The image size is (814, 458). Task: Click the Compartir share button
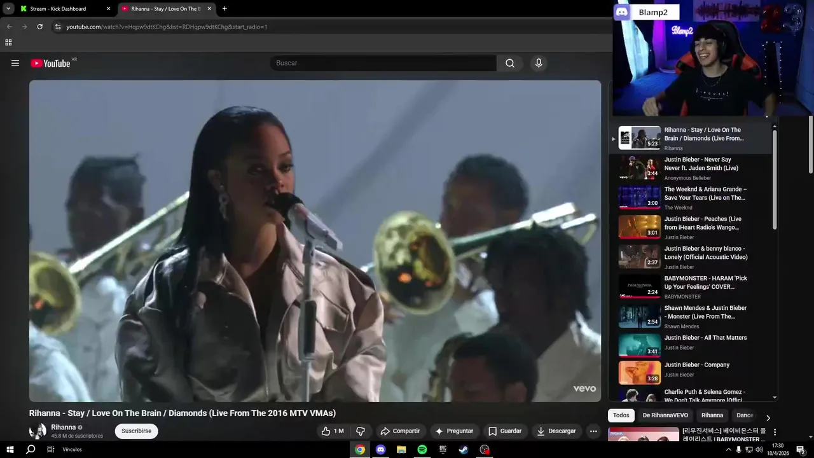pyautogui.click(x=400, y=431)
